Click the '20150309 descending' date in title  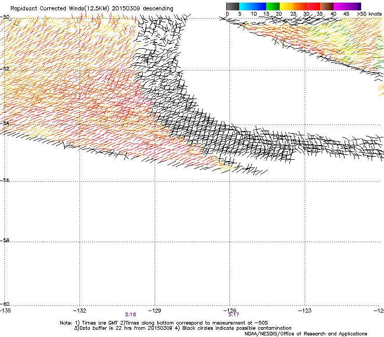click(x=143, y=9)
